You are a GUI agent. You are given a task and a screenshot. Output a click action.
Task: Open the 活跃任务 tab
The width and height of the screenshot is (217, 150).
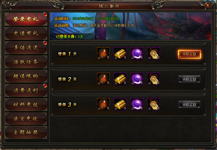[26, 62]
